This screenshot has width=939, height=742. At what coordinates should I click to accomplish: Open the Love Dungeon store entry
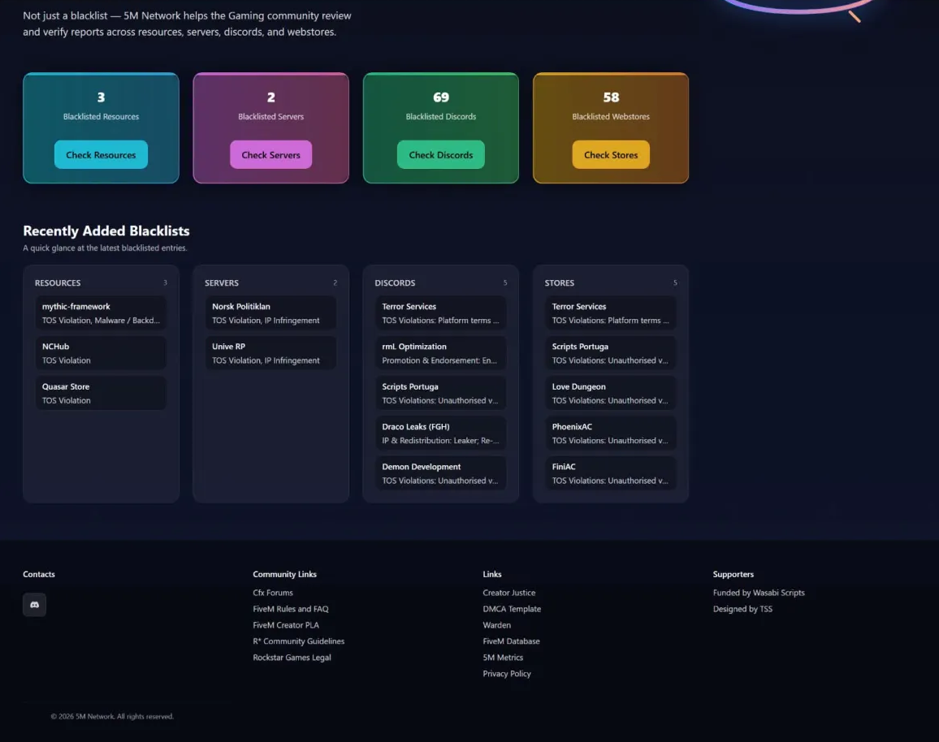(x=611, y=393)
